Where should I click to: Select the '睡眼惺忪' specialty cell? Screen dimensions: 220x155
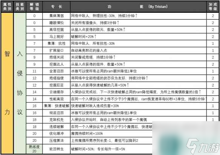click(x=57, y=23)
